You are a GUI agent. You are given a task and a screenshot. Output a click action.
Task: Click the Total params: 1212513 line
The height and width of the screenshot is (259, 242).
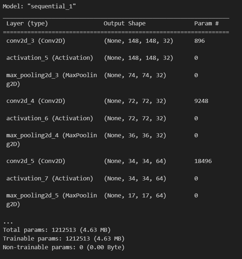click(57, 230)
